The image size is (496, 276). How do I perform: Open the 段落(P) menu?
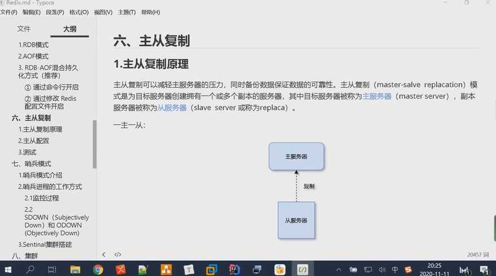click(55, 12)
